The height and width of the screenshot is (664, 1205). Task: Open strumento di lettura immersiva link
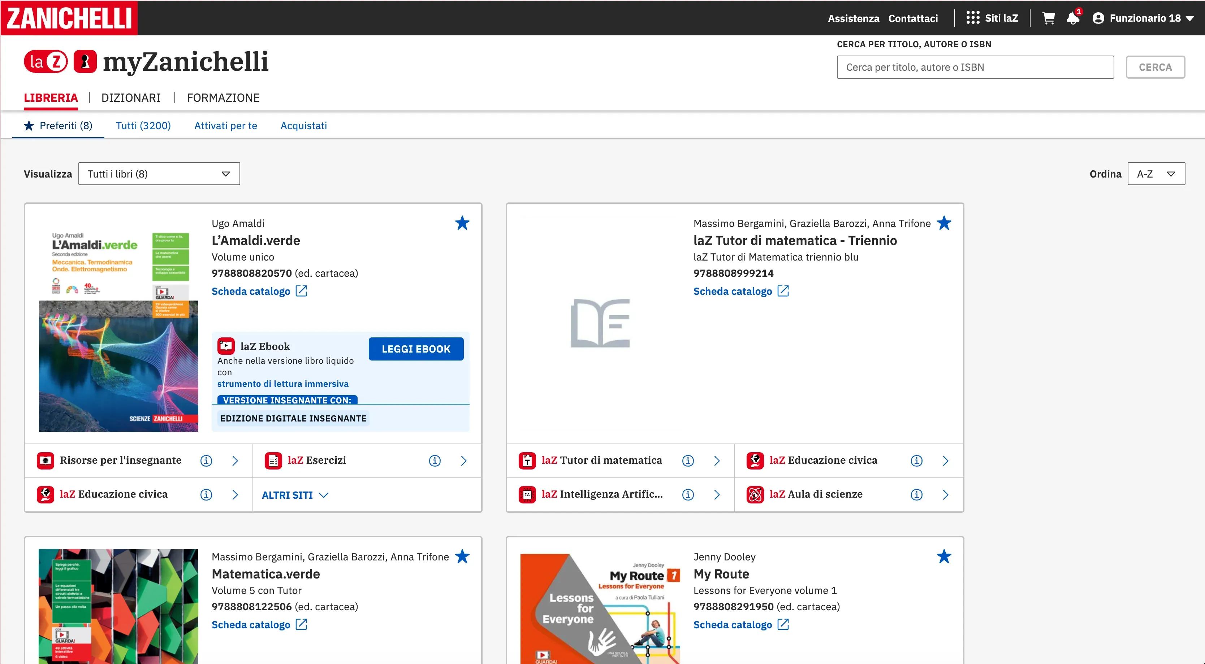[282, 384]
